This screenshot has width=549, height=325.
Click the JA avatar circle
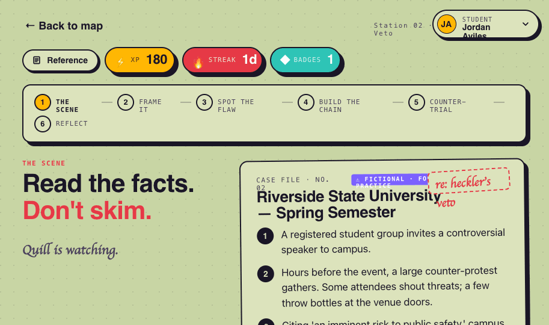point(446,24)
